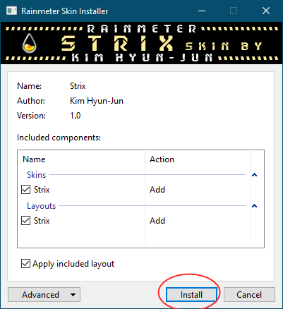This screenshot has width=283, height=309.
Task: Select the Skins group header label
Action: pyautogui.click(x=36, y=175)
